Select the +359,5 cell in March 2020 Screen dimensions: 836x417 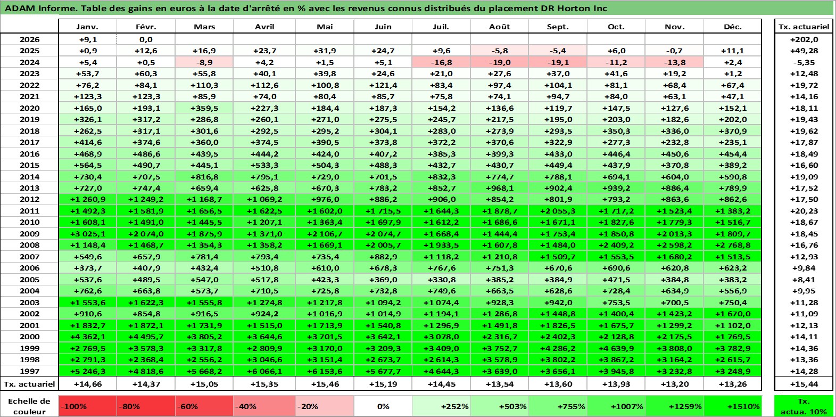(204, 108)
